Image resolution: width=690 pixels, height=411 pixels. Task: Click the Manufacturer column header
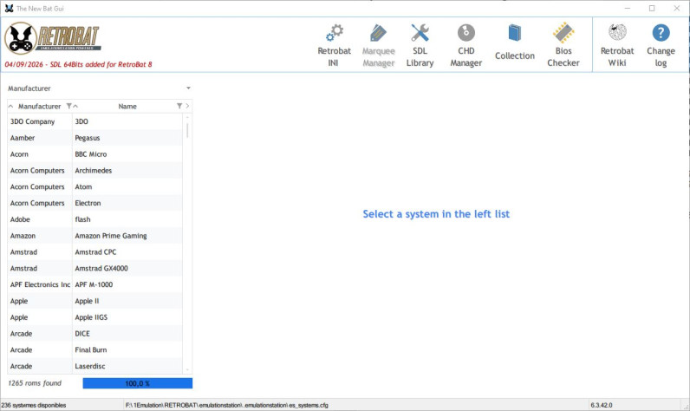pyautogui.click(x=40, y=106)
